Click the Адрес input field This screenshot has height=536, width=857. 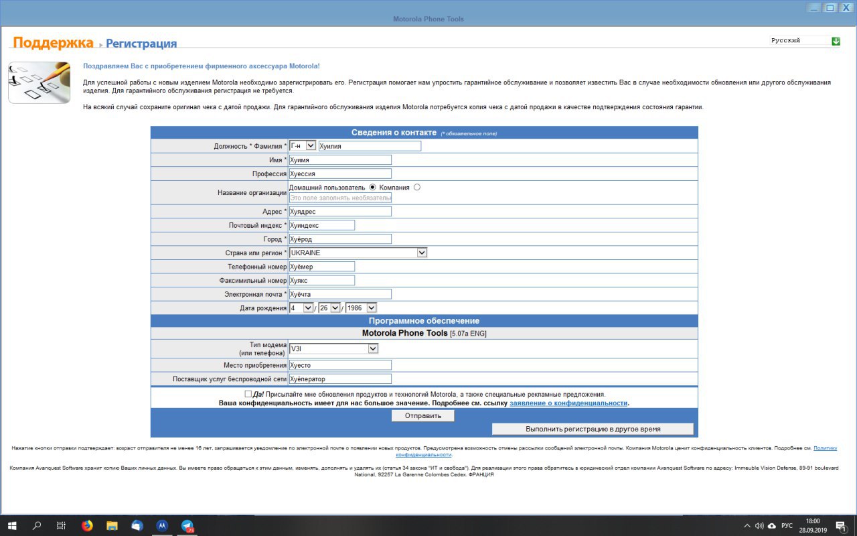pyautogui.click(x=340, y=211)
